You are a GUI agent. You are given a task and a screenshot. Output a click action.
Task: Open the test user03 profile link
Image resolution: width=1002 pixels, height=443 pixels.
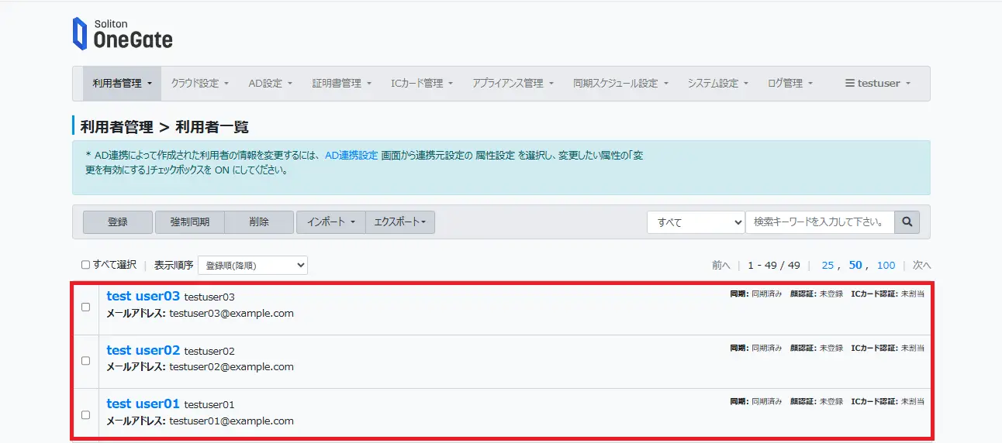coord(143,297)
